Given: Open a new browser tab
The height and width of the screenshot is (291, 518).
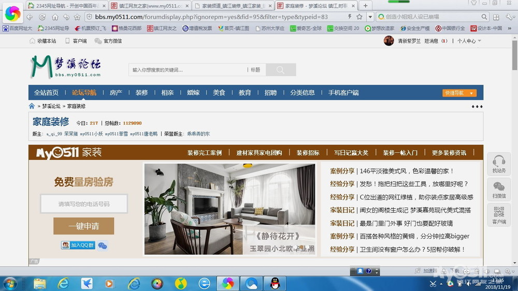Looking at the screenshot, I should (x=365, y=6).
